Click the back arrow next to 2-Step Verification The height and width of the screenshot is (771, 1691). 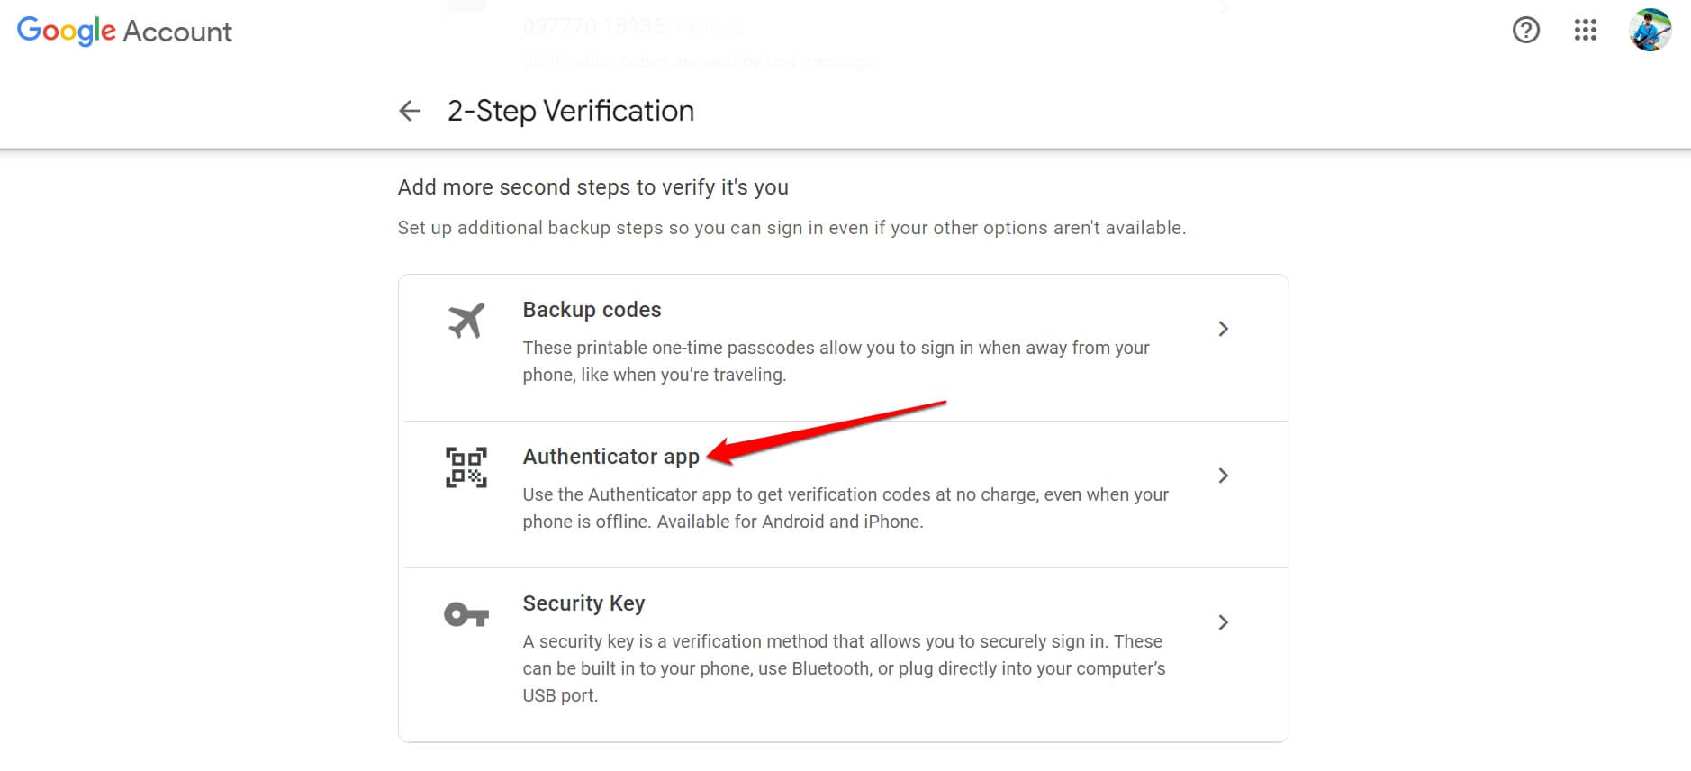pyautogui.click(x=410, y=110)
